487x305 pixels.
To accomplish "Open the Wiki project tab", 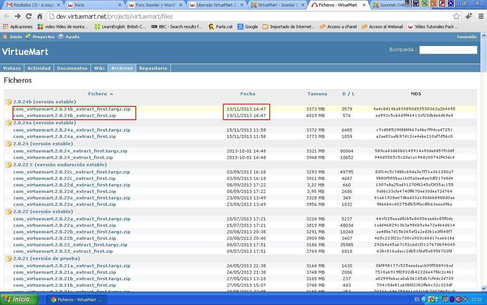I will pyautogui.click(x=99, y=68).
